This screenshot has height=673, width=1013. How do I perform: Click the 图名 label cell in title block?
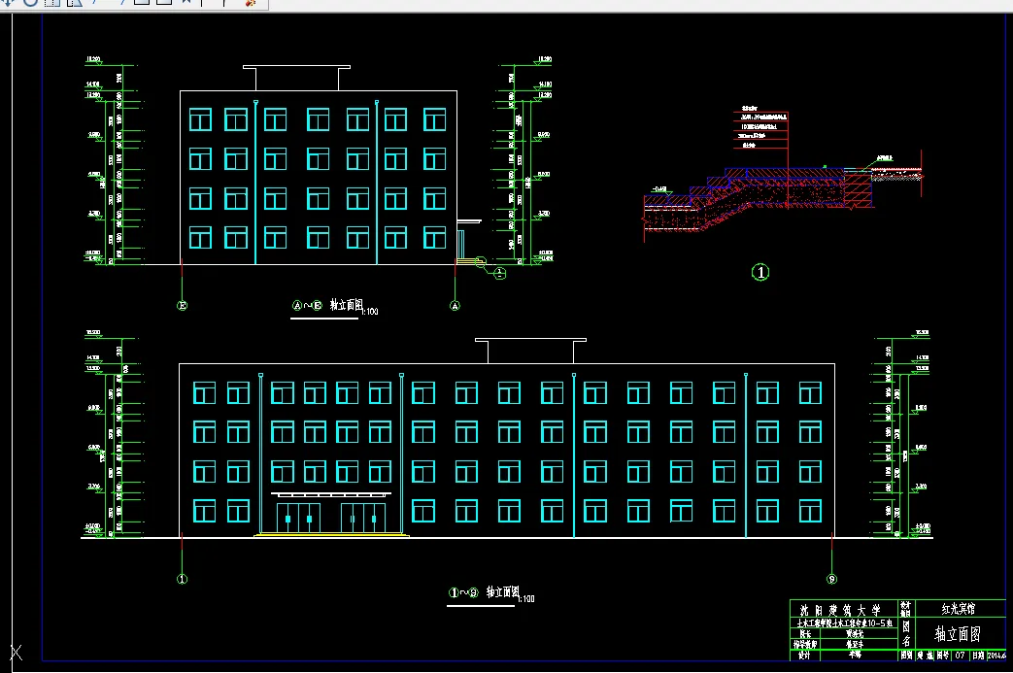coord(906,633)
